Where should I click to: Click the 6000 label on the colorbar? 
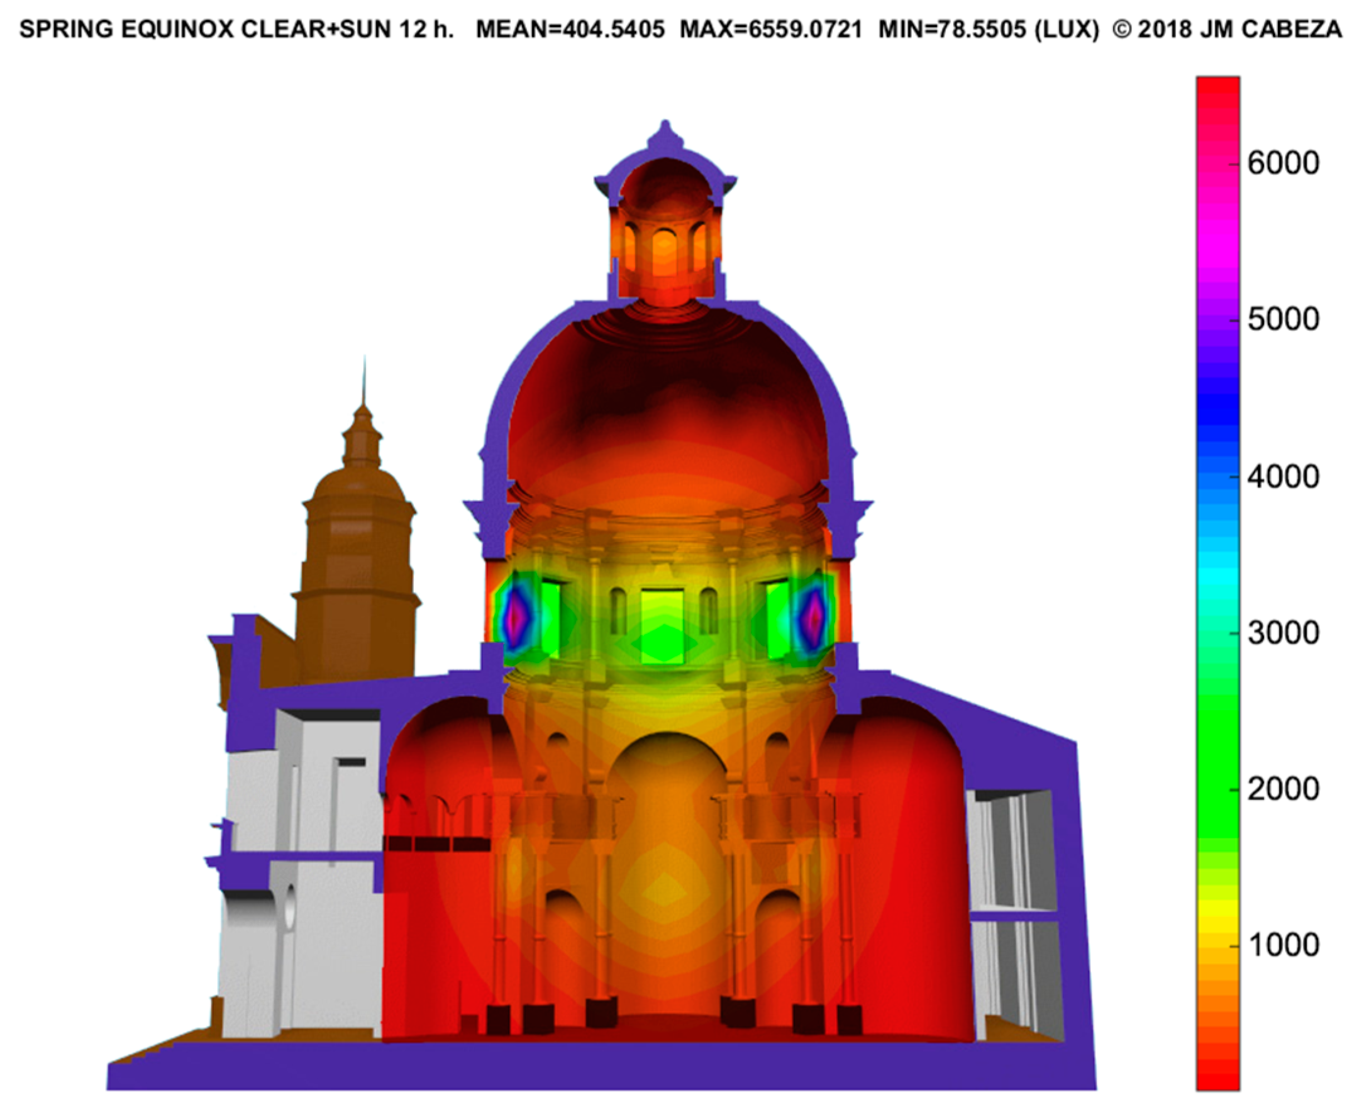(1283, 164)
